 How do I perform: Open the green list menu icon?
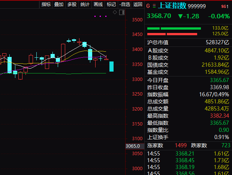pos(154,6)
